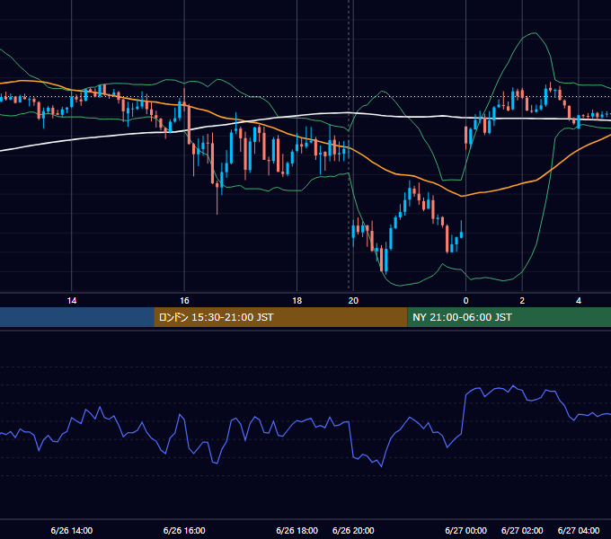This screenshot has width=611, height=539.
Task: Click the 6/26 14:00 date label
Action: 72,530
